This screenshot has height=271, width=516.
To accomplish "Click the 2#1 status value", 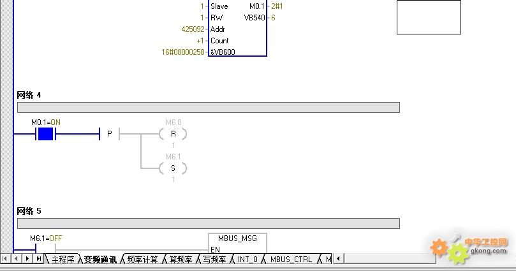I will pyautogui.click(x=277, y=6).
